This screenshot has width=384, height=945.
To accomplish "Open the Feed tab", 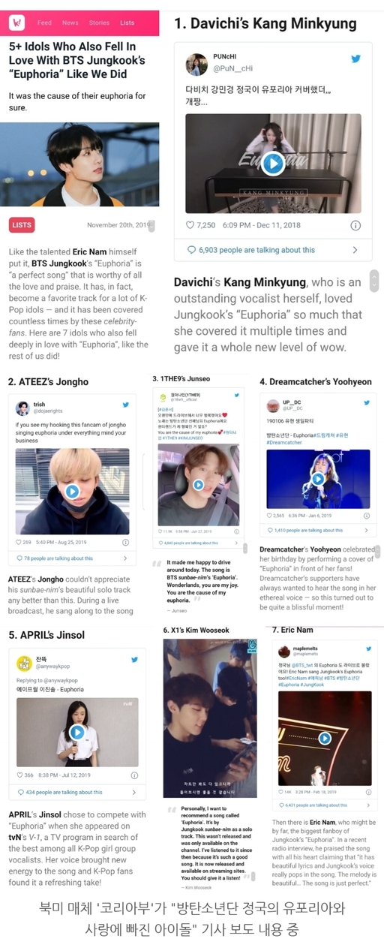I will (x=45, y=23).
